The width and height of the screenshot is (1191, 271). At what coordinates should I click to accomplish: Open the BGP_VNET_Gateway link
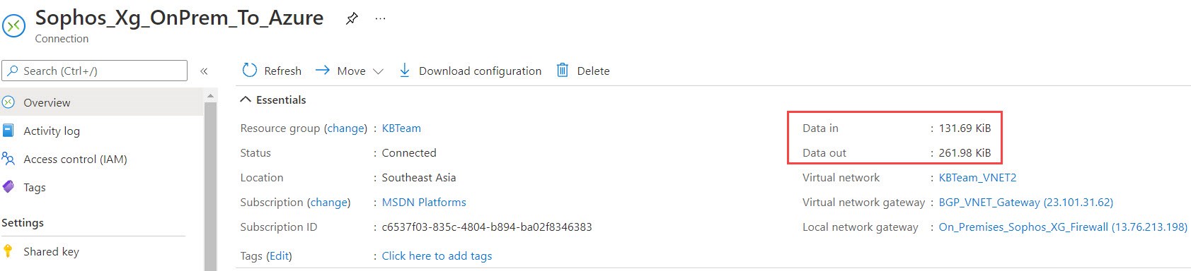click(1025, 202)
